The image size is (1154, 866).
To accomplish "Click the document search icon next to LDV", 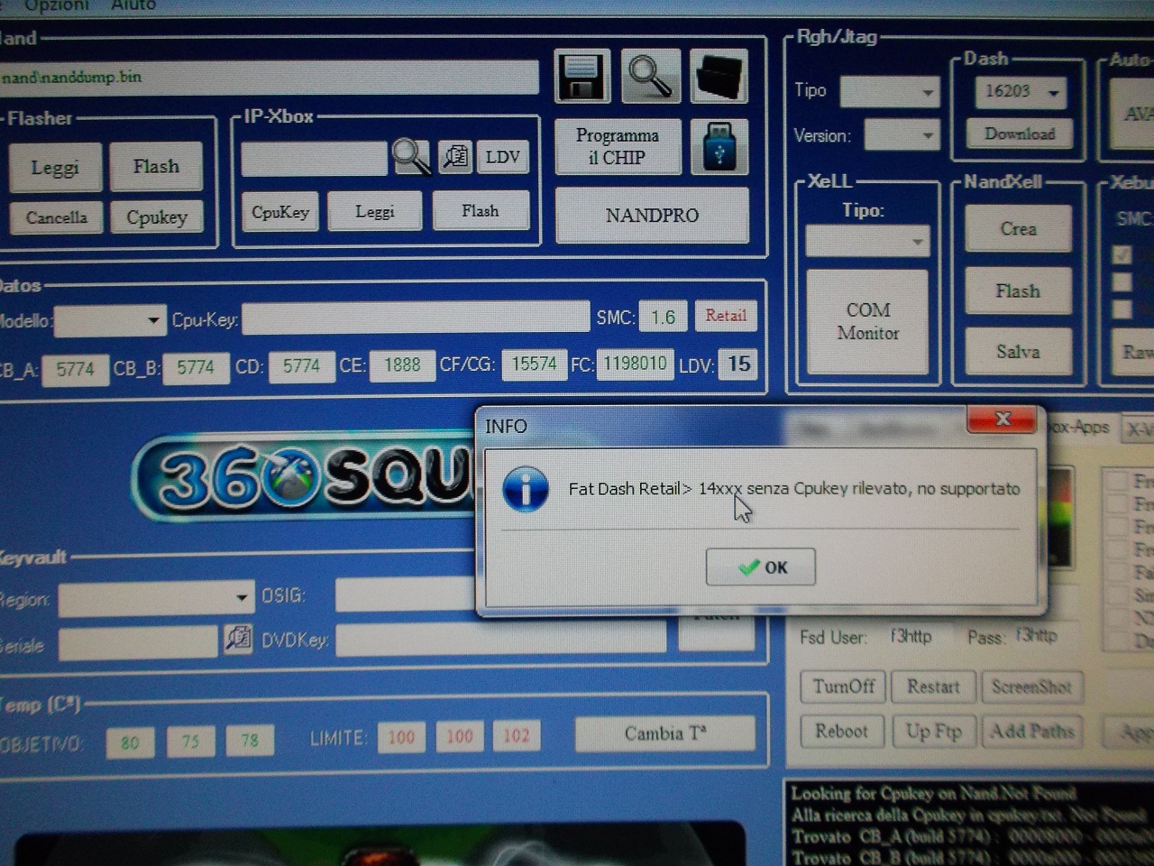I will coord(455,157).
